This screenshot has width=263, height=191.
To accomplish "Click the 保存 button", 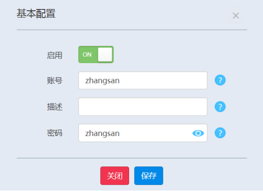I will click(149, 176).
